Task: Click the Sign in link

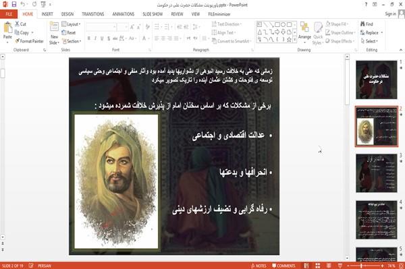Action: 390,14
